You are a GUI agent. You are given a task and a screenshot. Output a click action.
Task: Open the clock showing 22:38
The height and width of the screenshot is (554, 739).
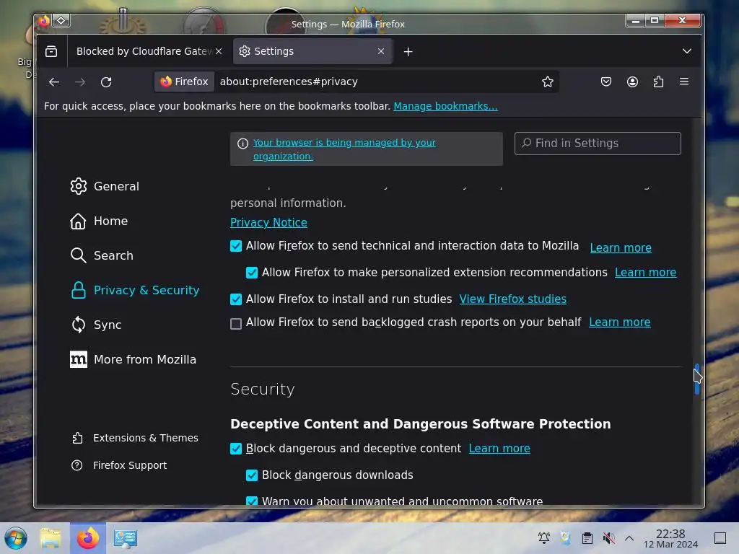click(670, 538)
